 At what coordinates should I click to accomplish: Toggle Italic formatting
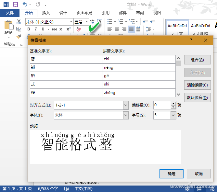coord(36,29)
